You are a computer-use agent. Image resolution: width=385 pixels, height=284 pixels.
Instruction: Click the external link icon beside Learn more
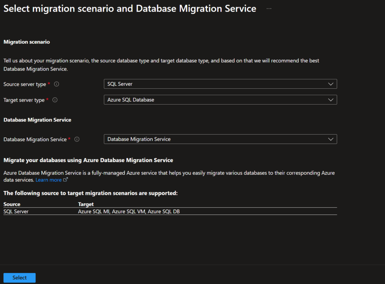(66, 180)
